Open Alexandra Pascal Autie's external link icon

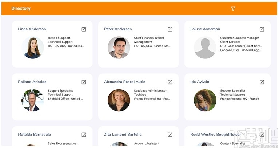point(170,82)
